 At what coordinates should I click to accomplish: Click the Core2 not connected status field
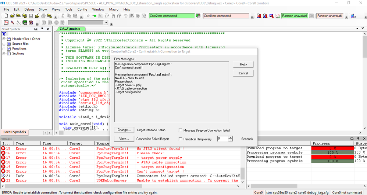click(172, 16)
